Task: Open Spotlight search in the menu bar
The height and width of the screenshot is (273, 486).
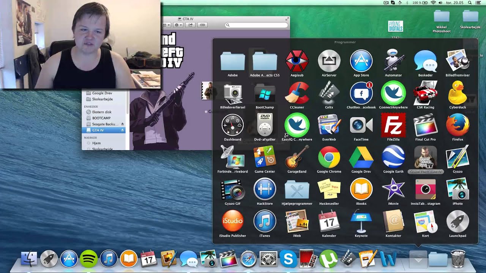Action: (470, 3)
